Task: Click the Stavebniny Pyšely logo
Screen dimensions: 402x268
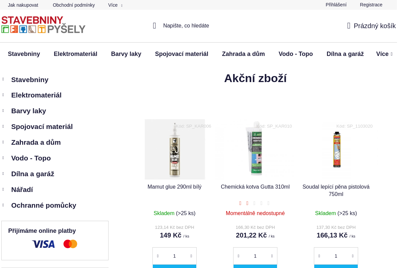Action: [x=43, y=25]
